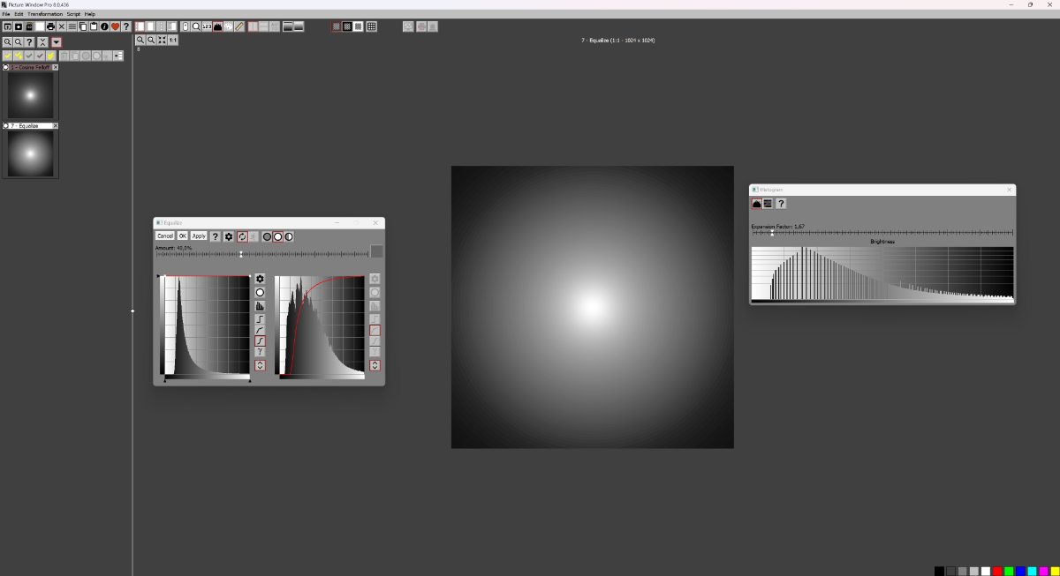Select the S-curve shape in the Equalize dialog

(x=260, y=340)
